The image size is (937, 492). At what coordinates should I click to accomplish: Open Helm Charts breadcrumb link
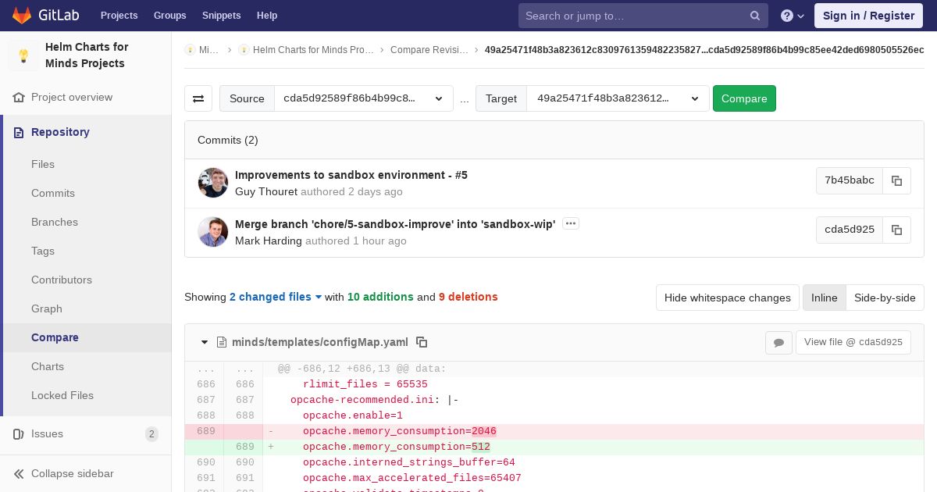coord(312,49)
